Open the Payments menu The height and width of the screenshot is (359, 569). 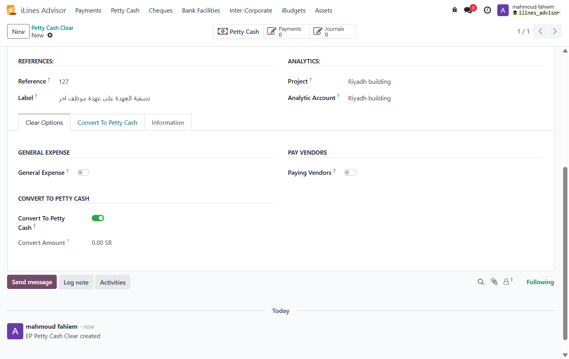point(88,11)
